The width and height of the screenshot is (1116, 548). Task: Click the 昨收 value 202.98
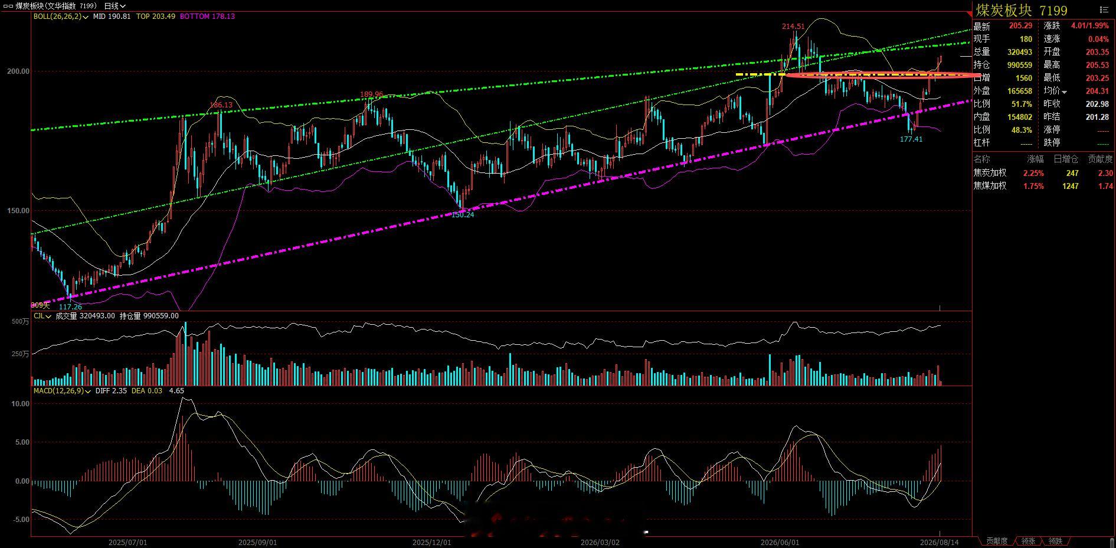click(x=1097, y=104)
